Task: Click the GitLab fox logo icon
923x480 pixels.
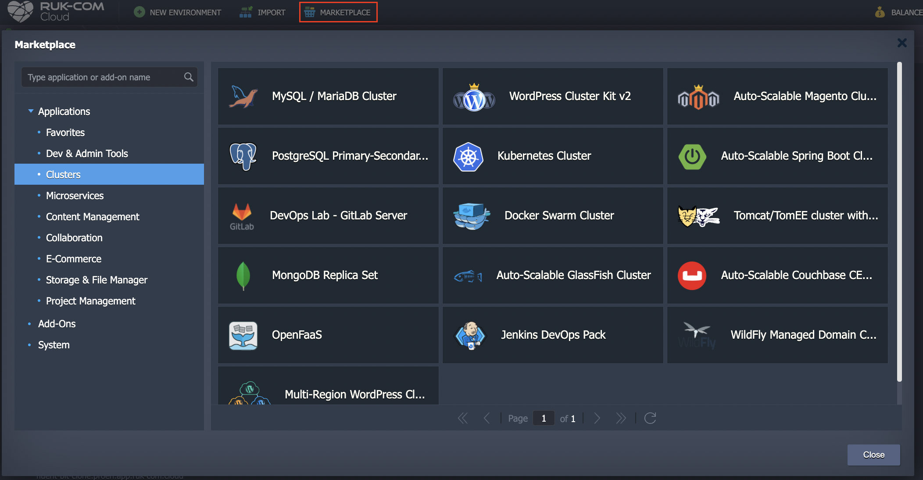Action: (x=242, y=216)
